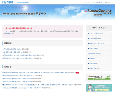This screenshot has width=115, height=93.
Task: Click the クラブ badge under the Helpdesk logo
Action: [98, 15]
